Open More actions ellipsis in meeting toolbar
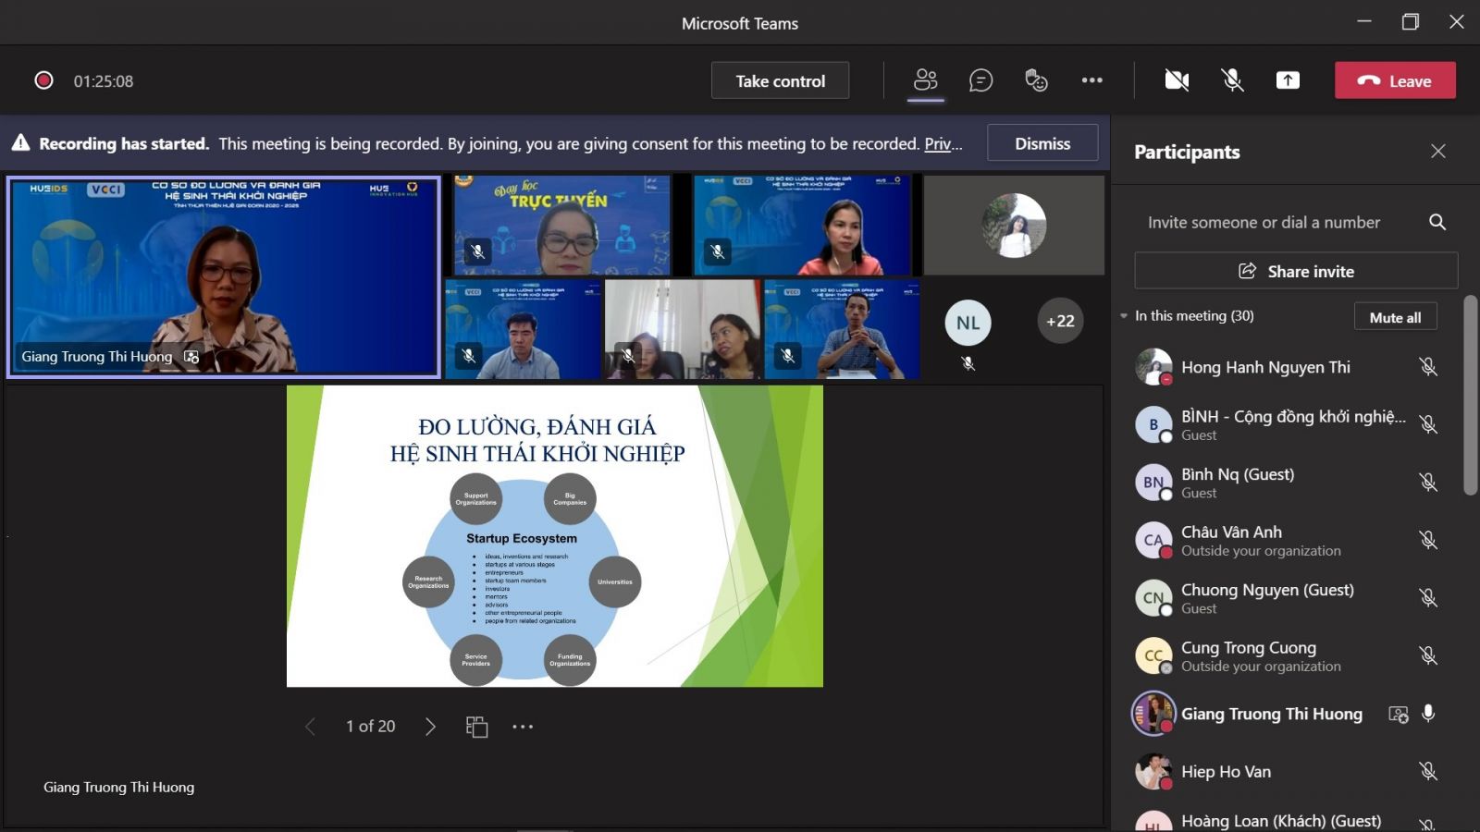 tap(1091, 80)
